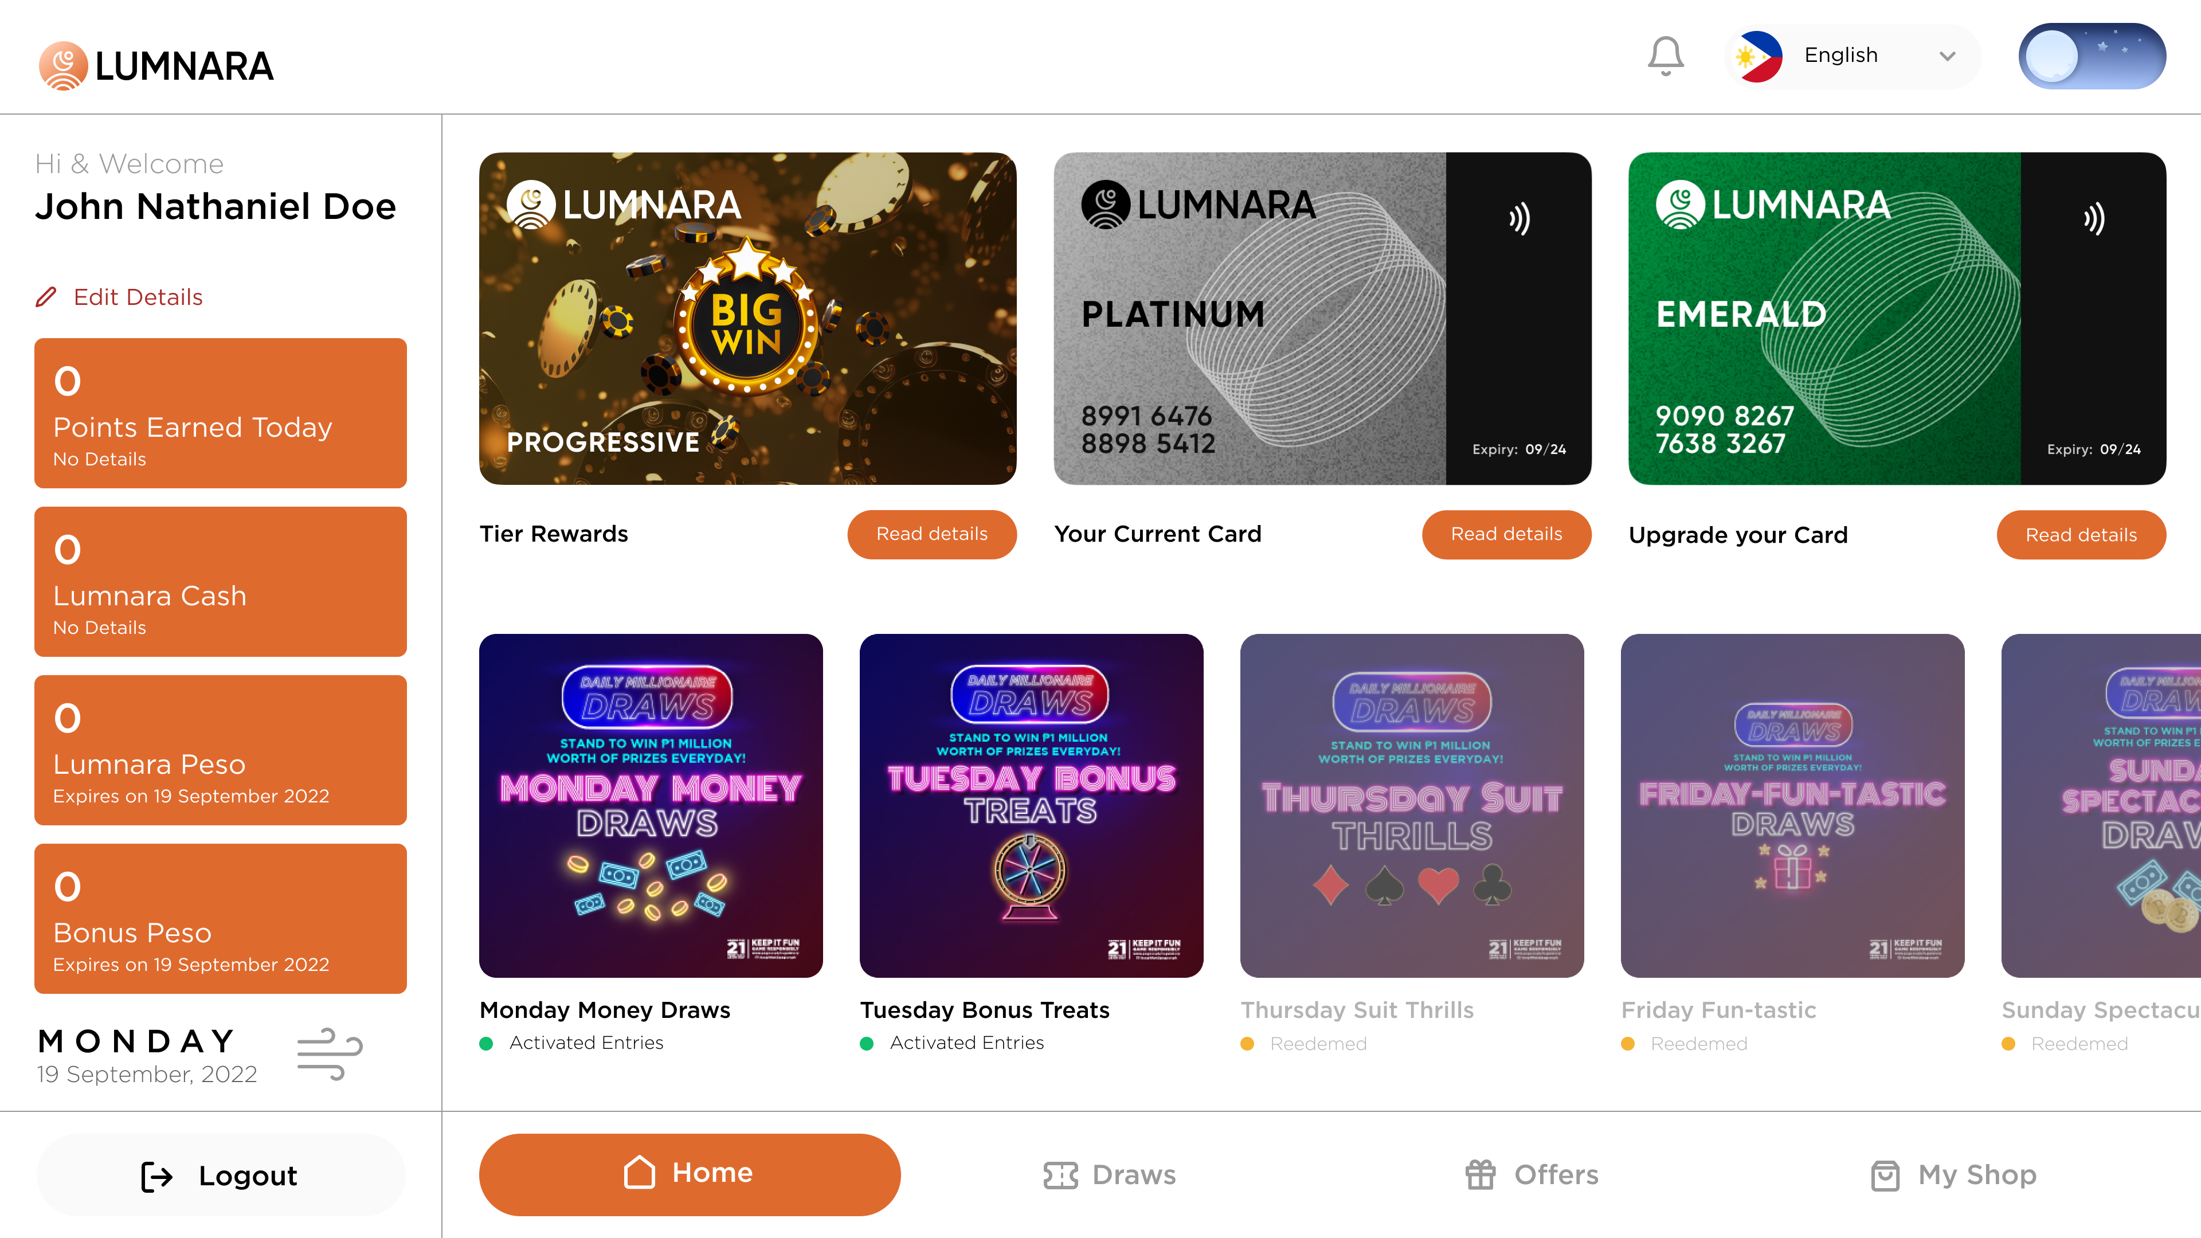Open the Points Earned Today tile
The height and width of the screenshot is (1238, 2201).
(x=221, y=413)
